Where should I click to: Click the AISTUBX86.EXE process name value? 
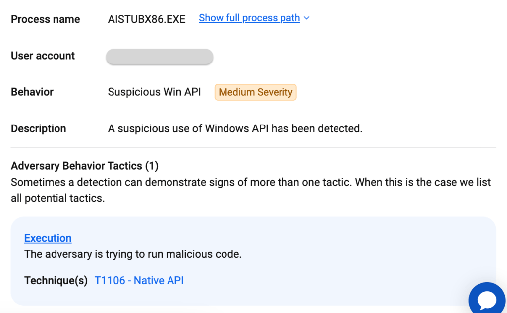tap(147, 19)
